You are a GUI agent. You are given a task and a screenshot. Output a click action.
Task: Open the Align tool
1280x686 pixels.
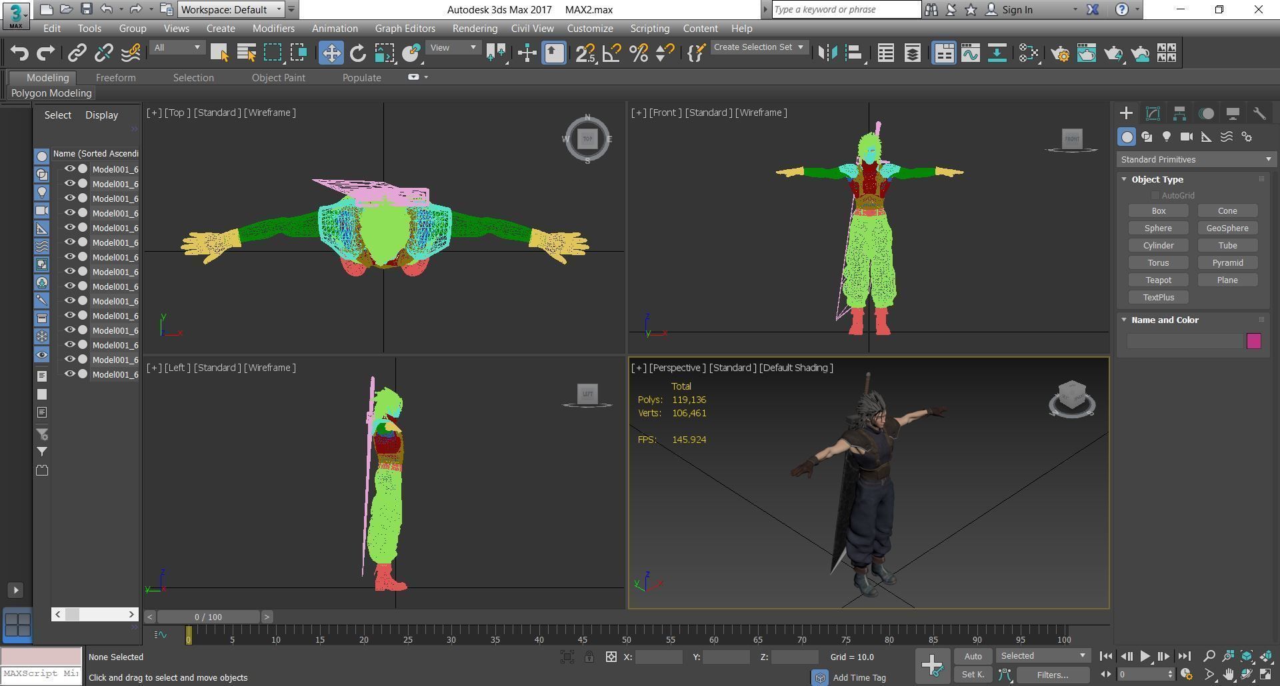pos(854,53)
